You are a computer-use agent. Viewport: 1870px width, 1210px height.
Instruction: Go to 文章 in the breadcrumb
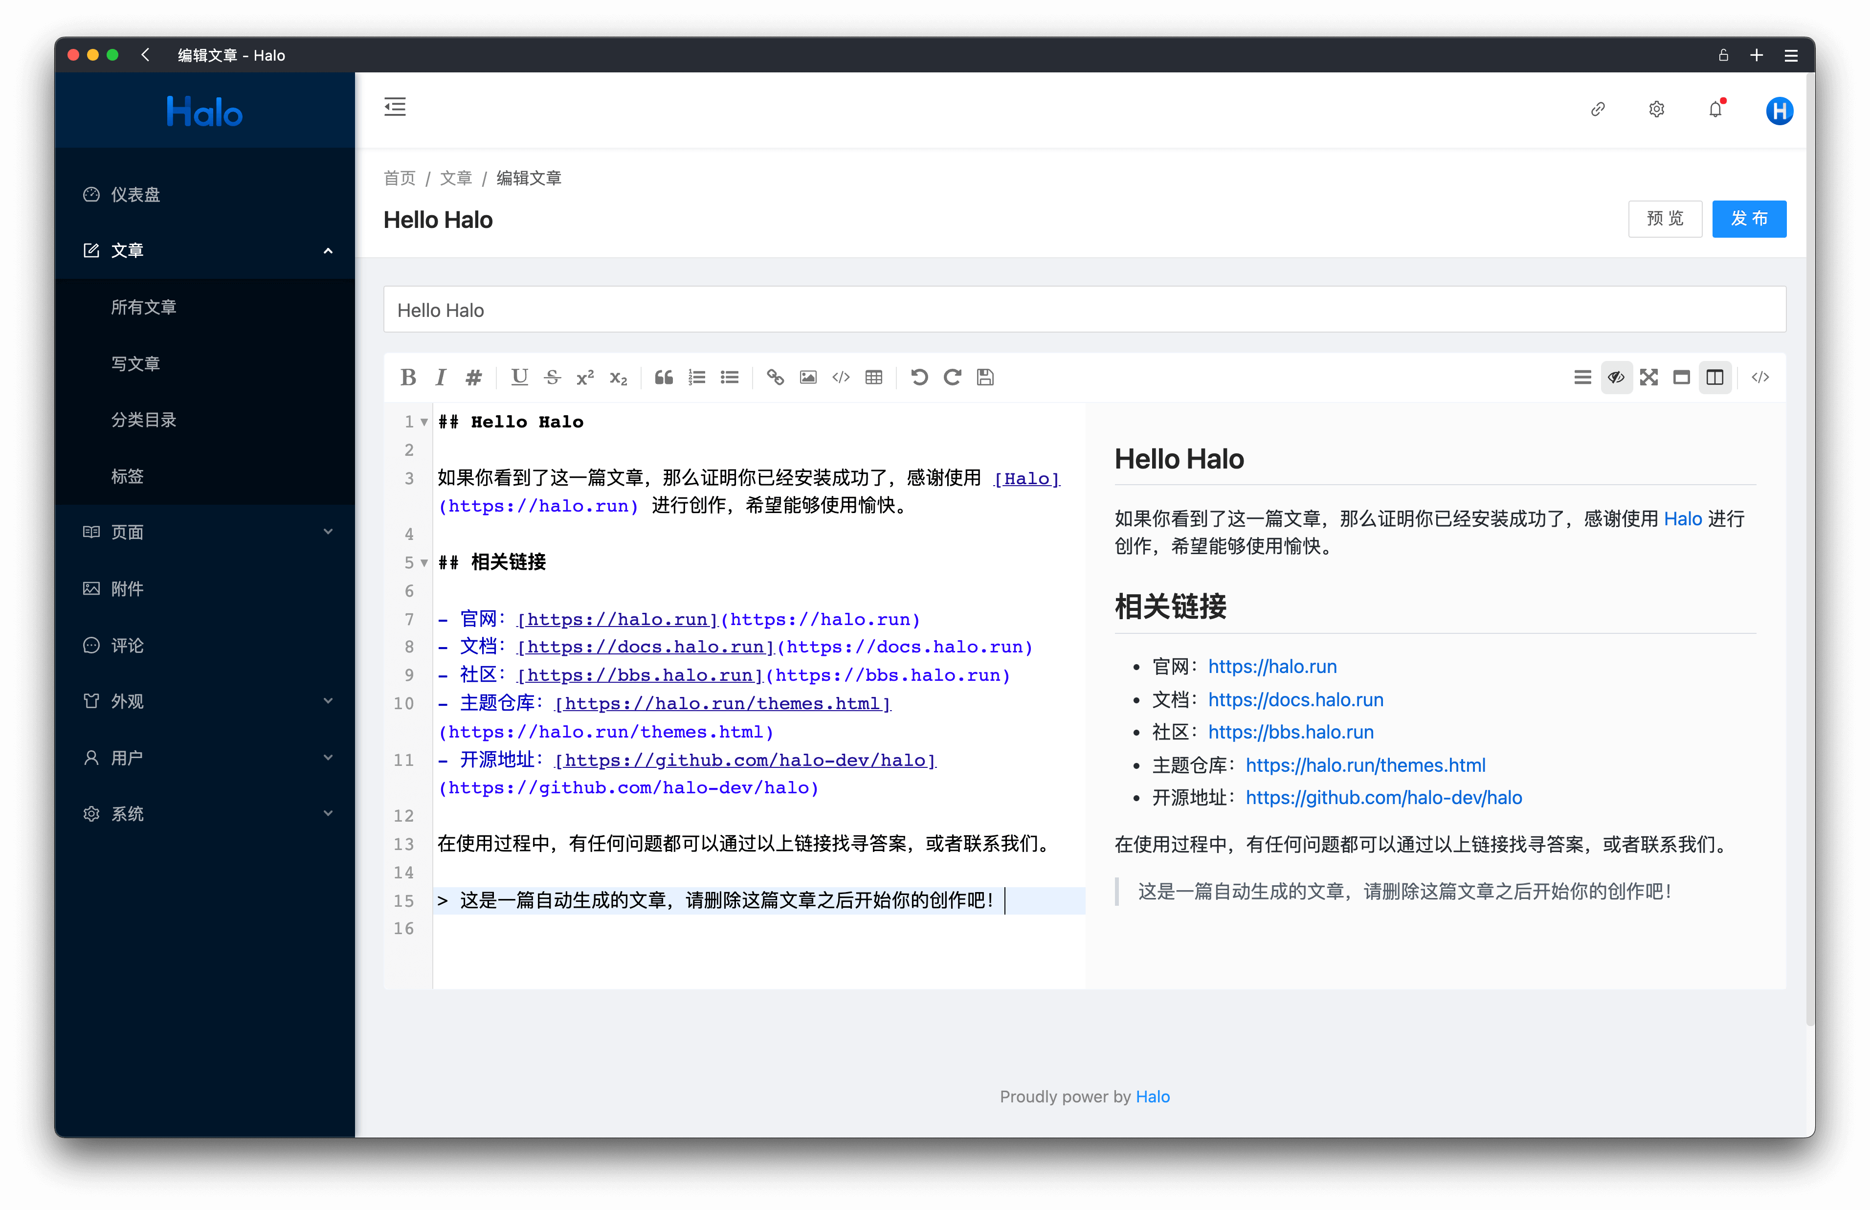click(x=456, y=179)
